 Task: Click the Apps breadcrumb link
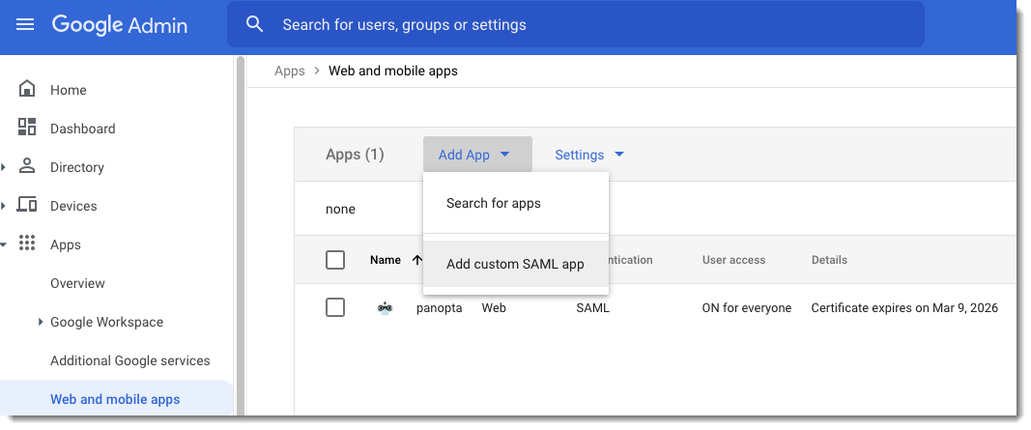coord(289,71)
